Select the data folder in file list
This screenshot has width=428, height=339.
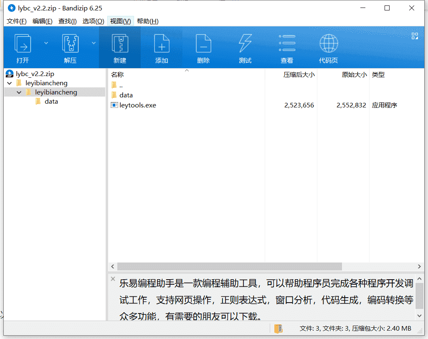[x=126, y=95]
